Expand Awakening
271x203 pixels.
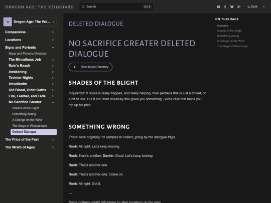pyautogui.click(x=53, y=72)
